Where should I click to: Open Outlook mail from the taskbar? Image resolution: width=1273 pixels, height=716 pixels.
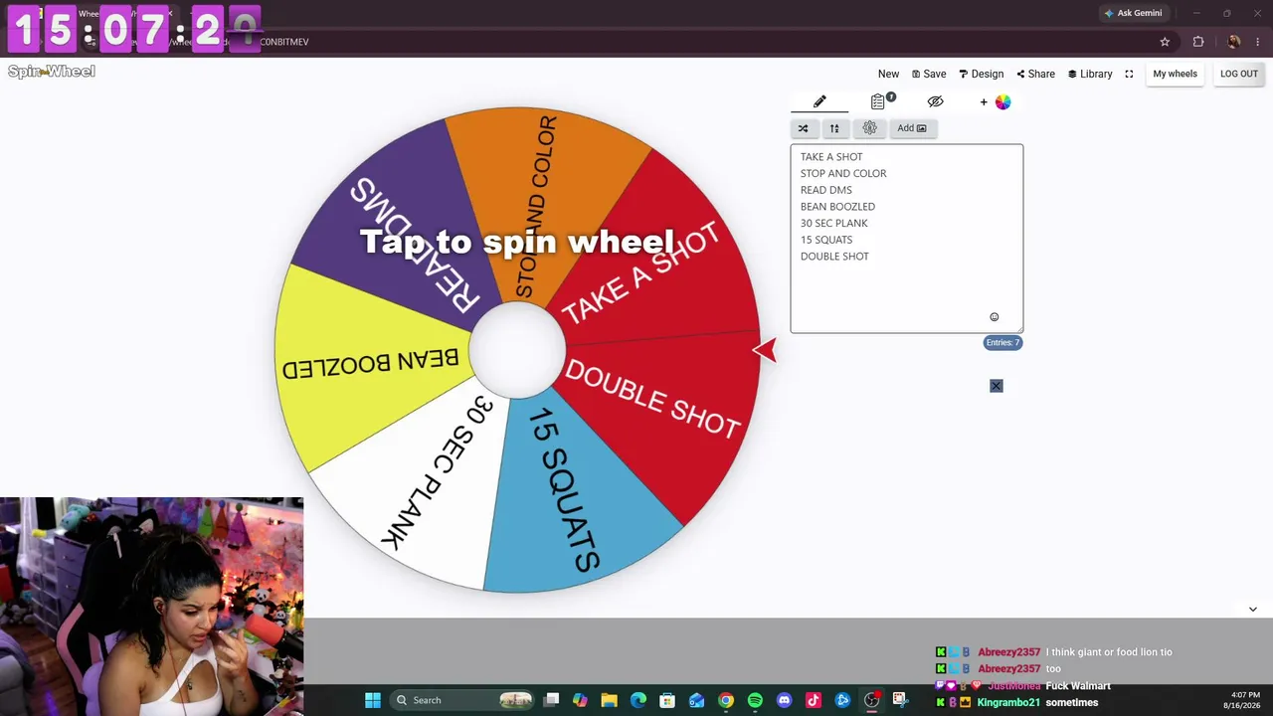pos(696,700)
